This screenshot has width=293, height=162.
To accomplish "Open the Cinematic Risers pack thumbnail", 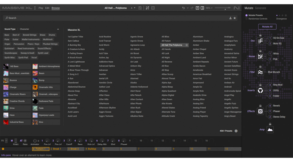I will click(x=6, y=94).
